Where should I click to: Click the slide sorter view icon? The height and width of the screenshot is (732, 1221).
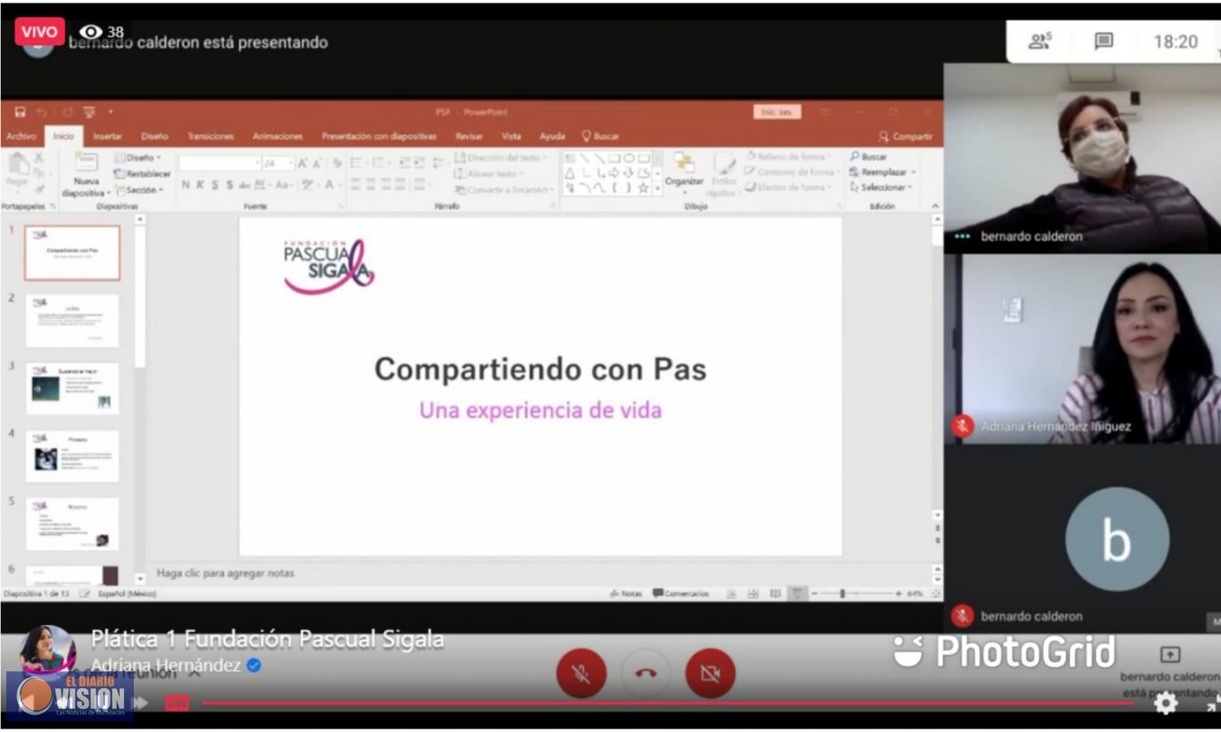click(x=754, y=594)
